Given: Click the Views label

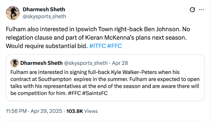Looking at the screenshot, I should pyautogui.click(x=91, y=111).
